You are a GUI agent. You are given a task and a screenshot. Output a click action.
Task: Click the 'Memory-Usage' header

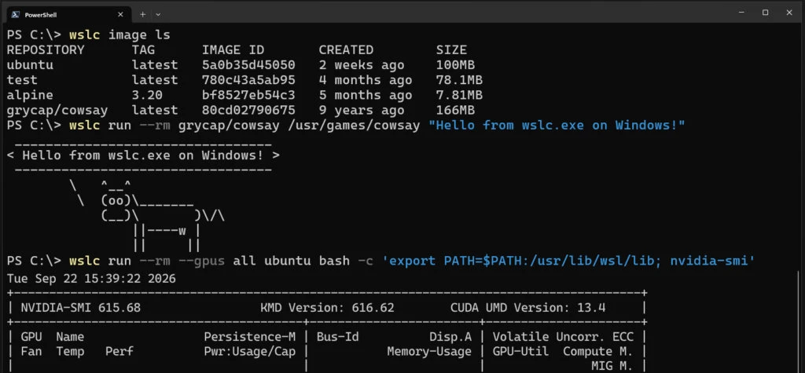[x=429, y=352]
